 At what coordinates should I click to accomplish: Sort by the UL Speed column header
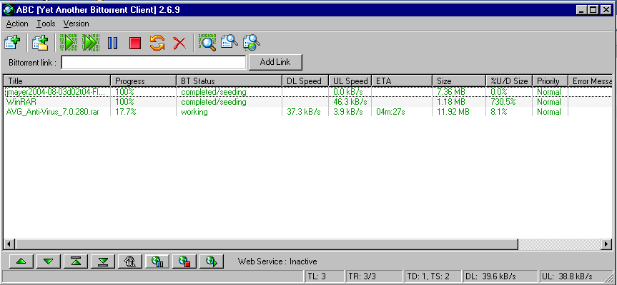(350, 81)
